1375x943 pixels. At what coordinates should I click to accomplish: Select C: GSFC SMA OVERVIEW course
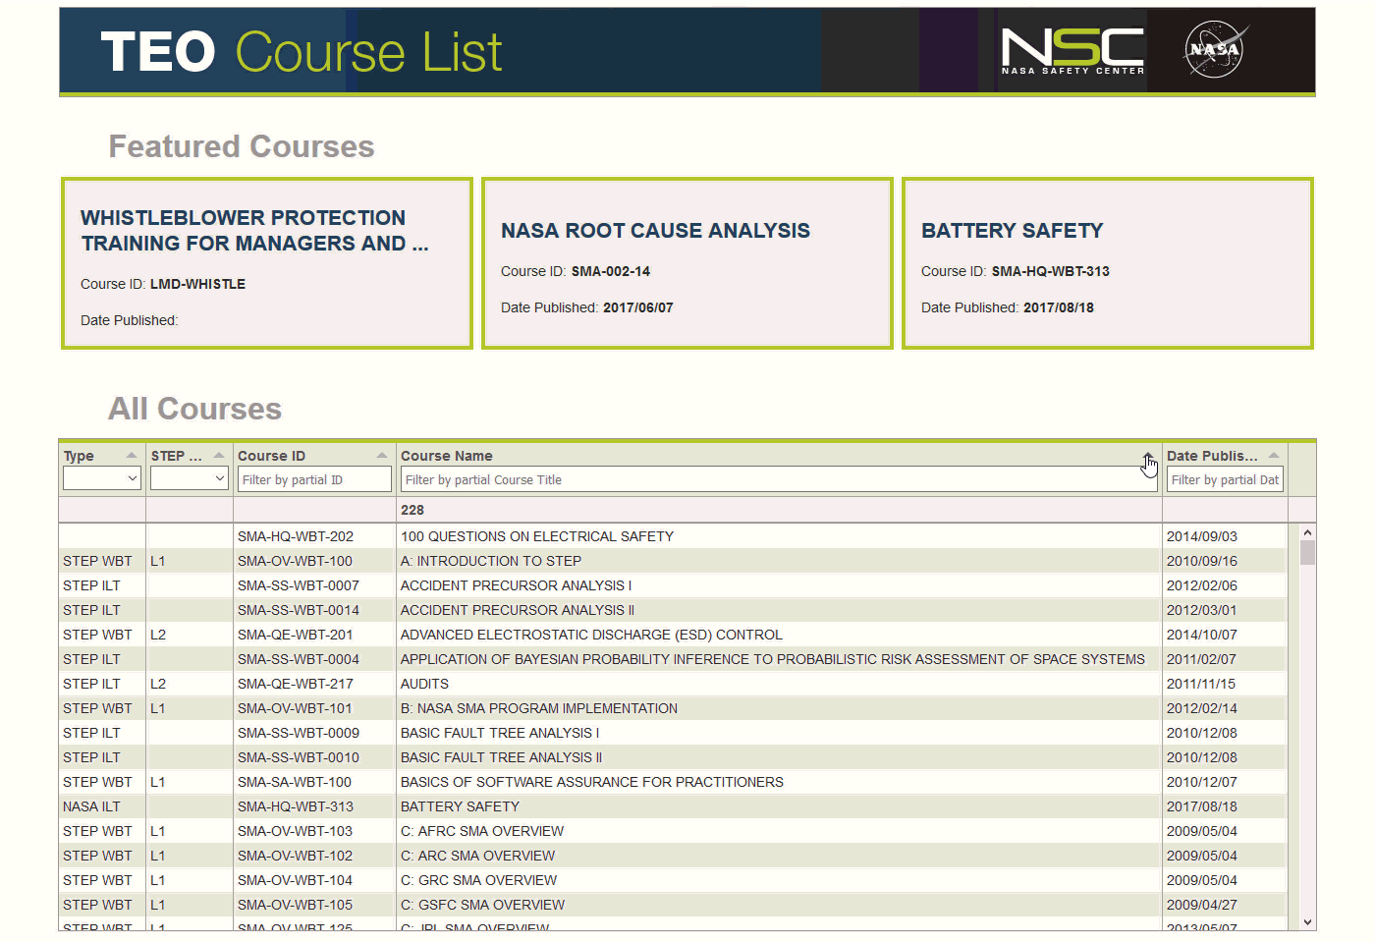click(482, 905)
